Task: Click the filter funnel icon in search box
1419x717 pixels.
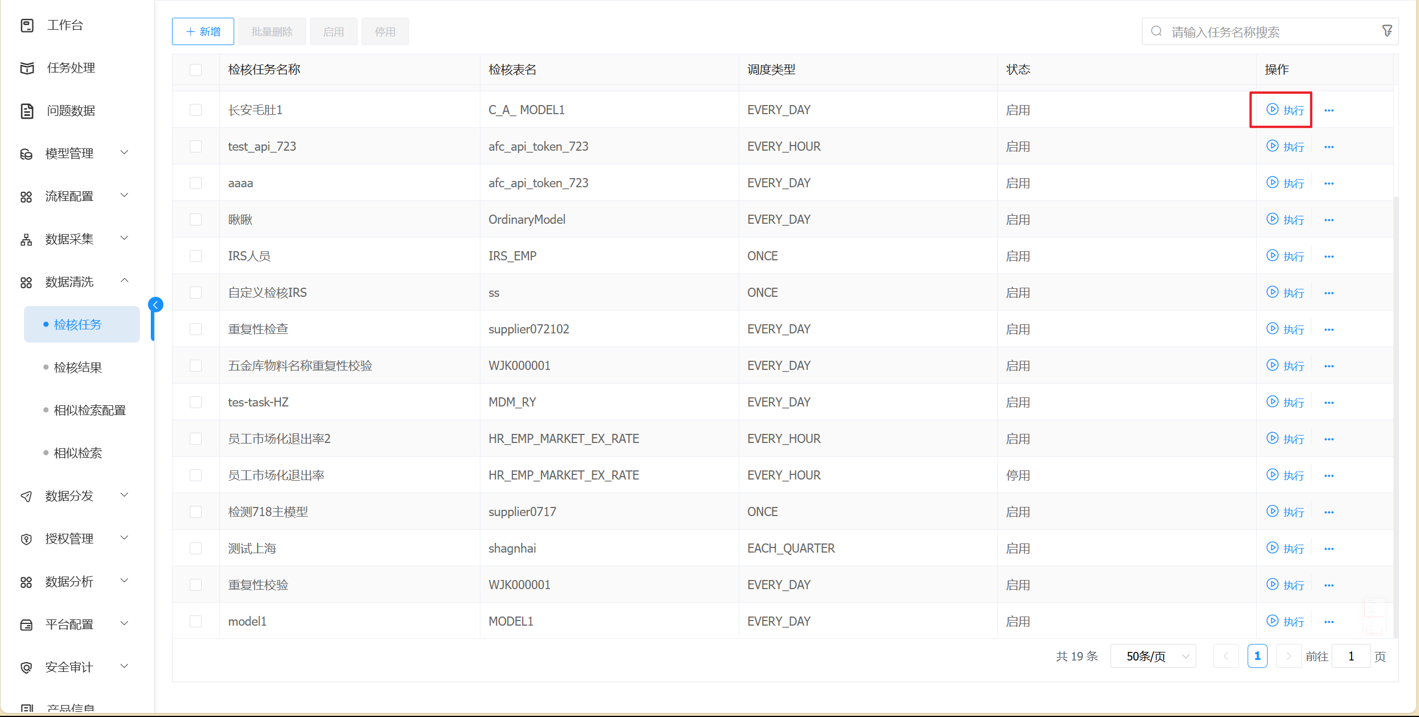Action: [x=1386, y=31]
